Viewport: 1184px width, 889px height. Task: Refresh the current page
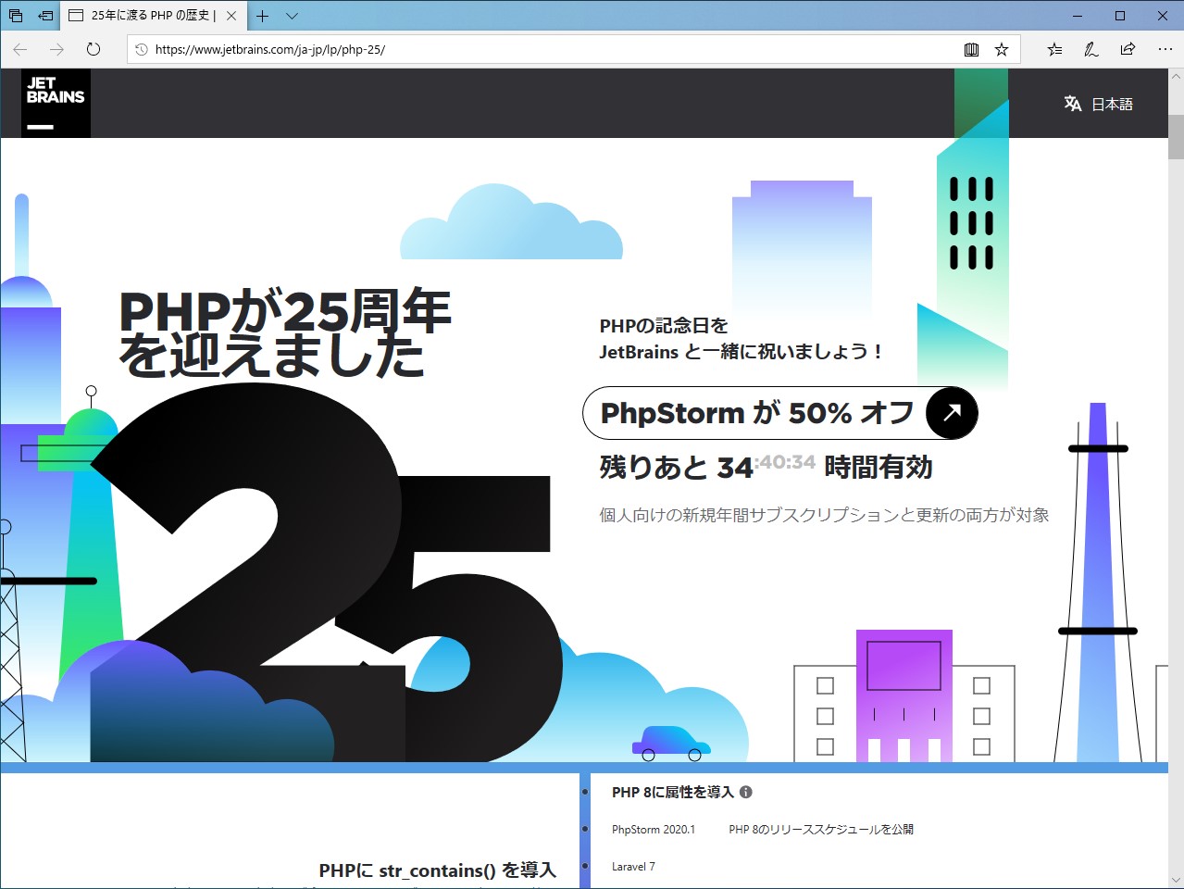(x=93, y=50)
